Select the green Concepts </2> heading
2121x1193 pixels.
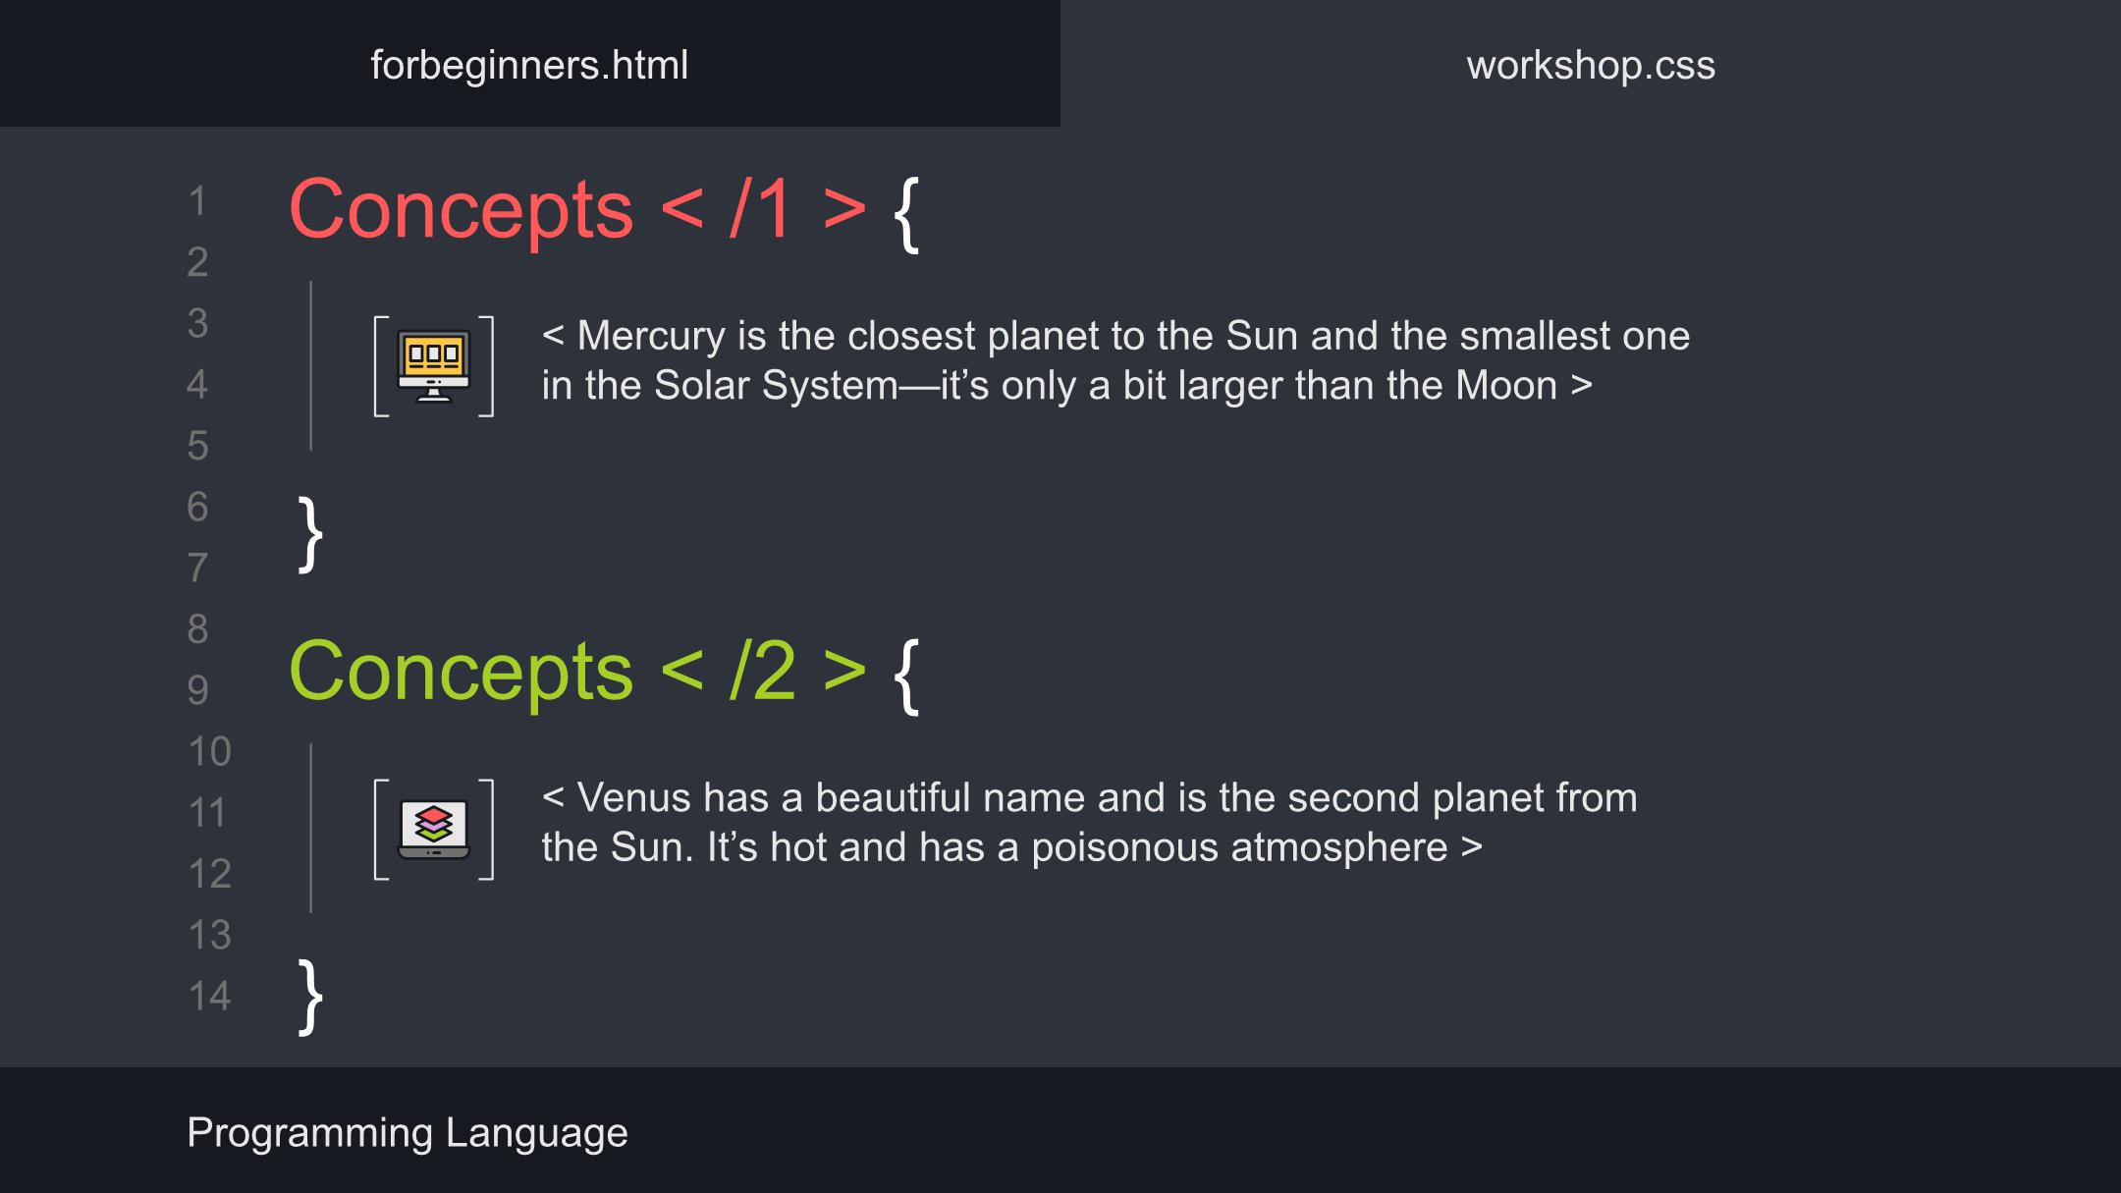click(577, 671)
